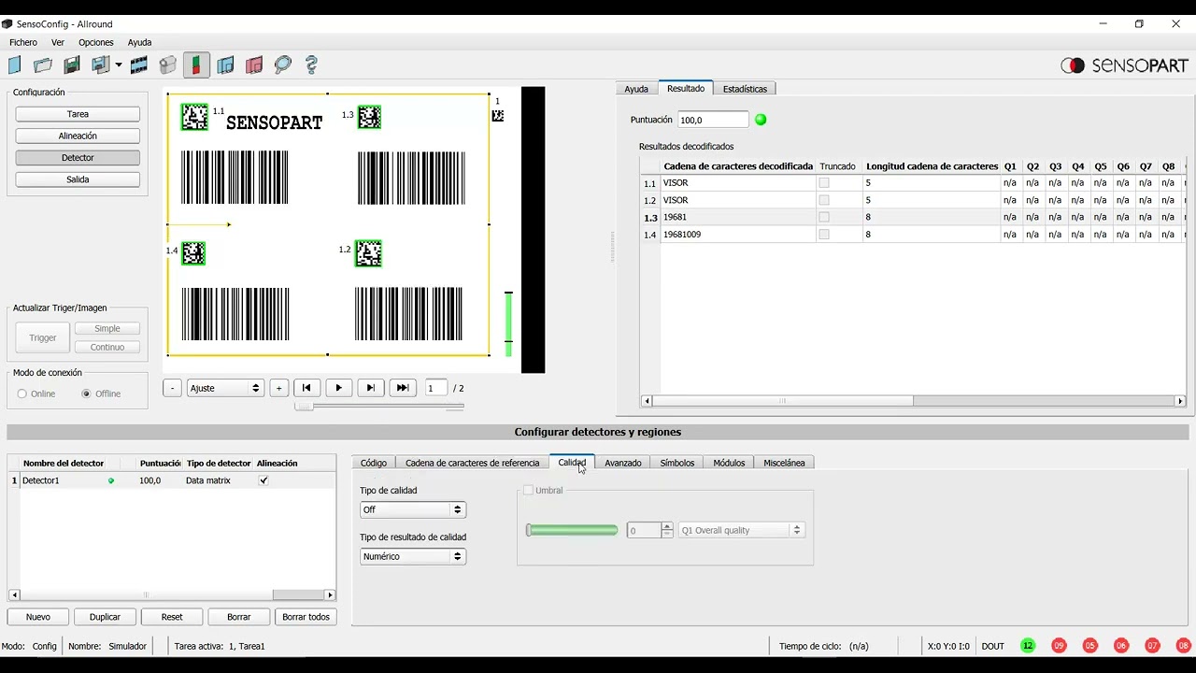Click the new file toolbar icon
The width and height of the screenshot is (1196, 673).
coord(14,64)
